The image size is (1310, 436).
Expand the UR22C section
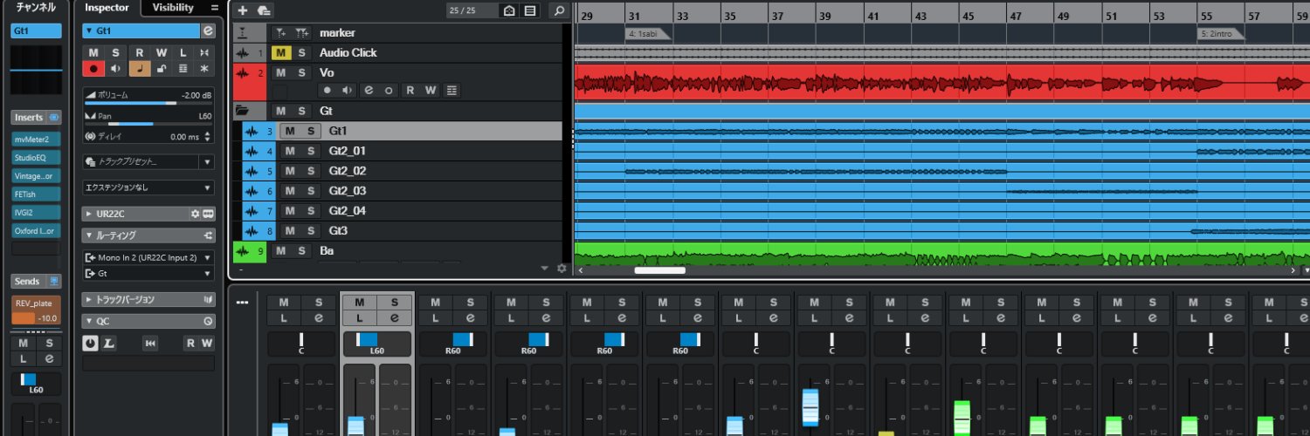click(89, 214)
